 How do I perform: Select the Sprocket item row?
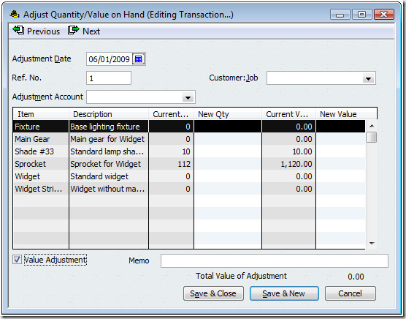[189, 164]
